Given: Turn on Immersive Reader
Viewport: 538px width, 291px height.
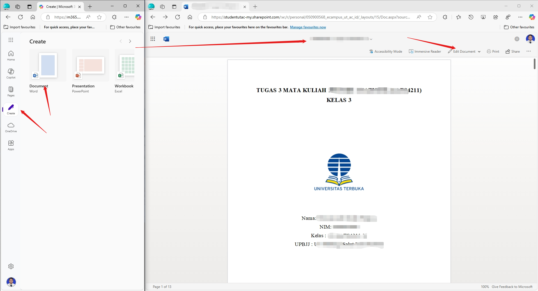Looking at the screenshot, I should [424, 51].
